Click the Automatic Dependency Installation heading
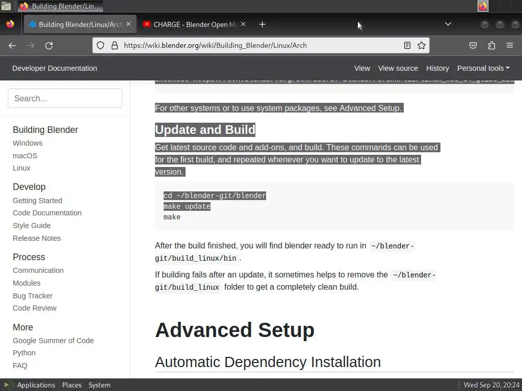522x391 pixels. [268, 362]
